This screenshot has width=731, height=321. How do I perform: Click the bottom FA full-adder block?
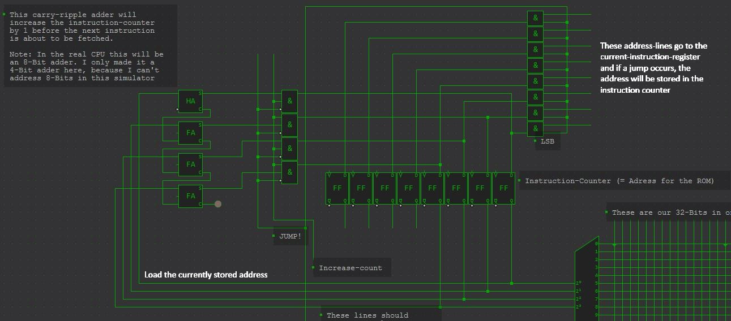(x=190, y=196)
